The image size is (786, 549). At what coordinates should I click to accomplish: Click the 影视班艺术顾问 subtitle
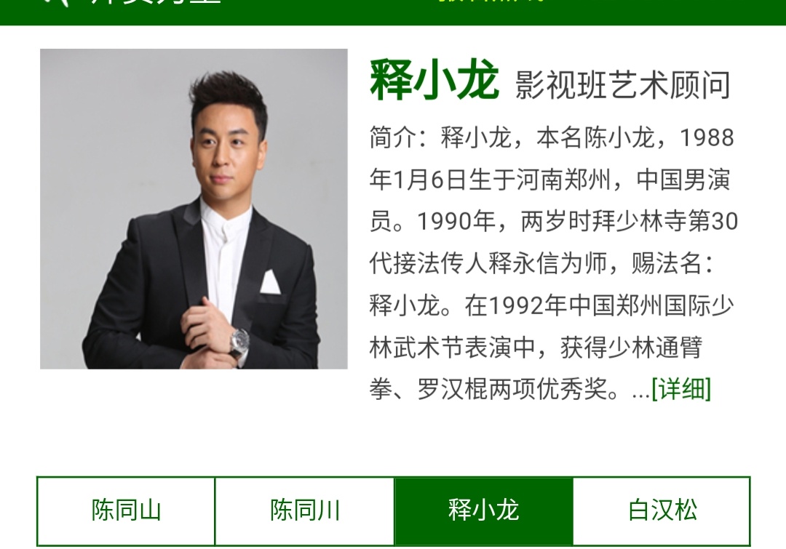(x=622, y=84)
